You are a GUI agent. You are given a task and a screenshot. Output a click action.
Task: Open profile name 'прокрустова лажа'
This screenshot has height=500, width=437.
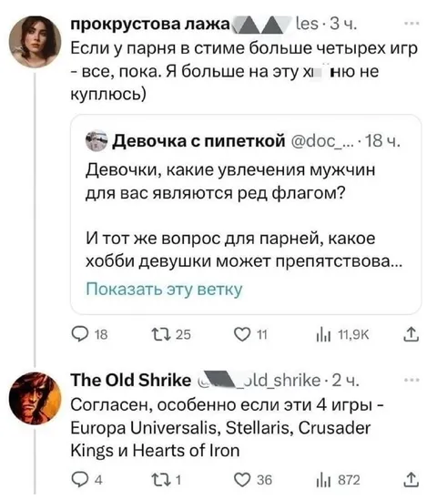click(150, 24)
